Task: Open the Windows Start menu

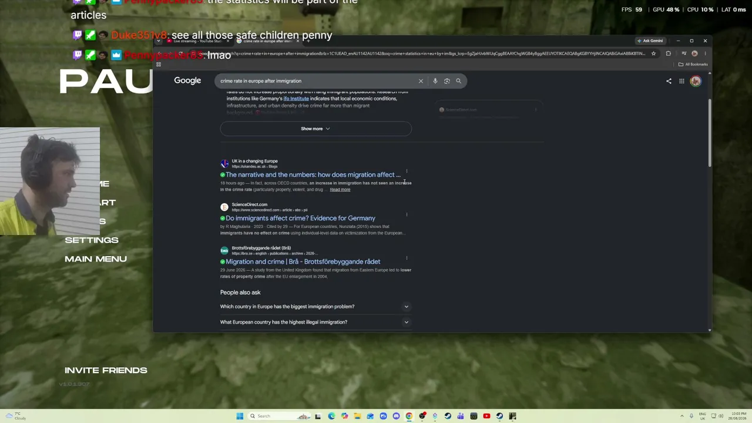Action: point(240,416)
